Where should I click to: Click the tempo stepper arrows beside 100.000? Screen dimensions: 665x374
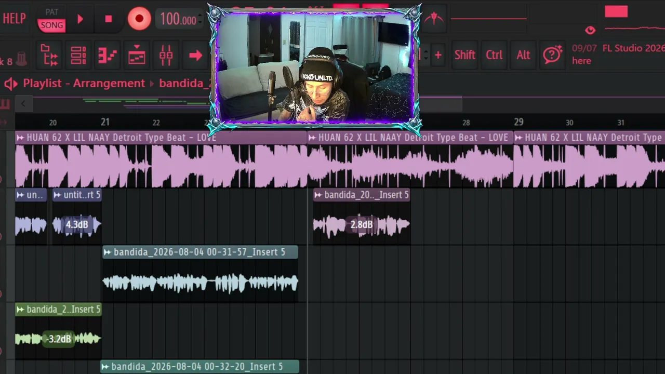coord(201,20)
